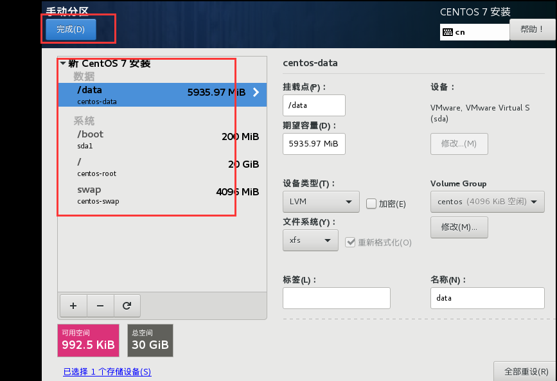
Task: Click the keyboard layout icon next to cn
Action: pos(448,32)
